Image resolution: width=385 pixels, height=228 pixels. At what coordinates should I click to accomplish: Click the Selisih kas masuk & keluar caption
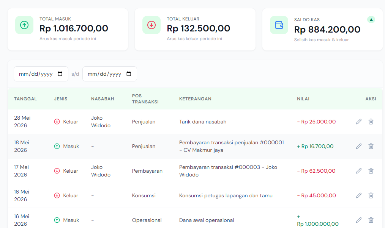pos(322,40)
